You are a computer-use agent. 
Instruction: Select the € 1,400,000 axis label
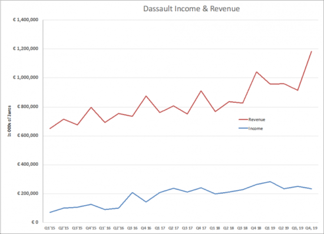(25, 20)
